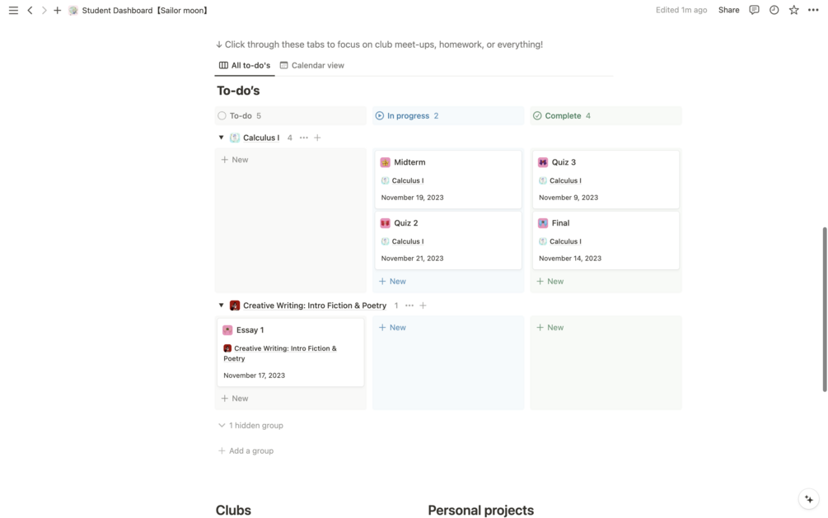Add new item under In progress Calculus
This screenshot has height=518, width=828.
point(392,282)
